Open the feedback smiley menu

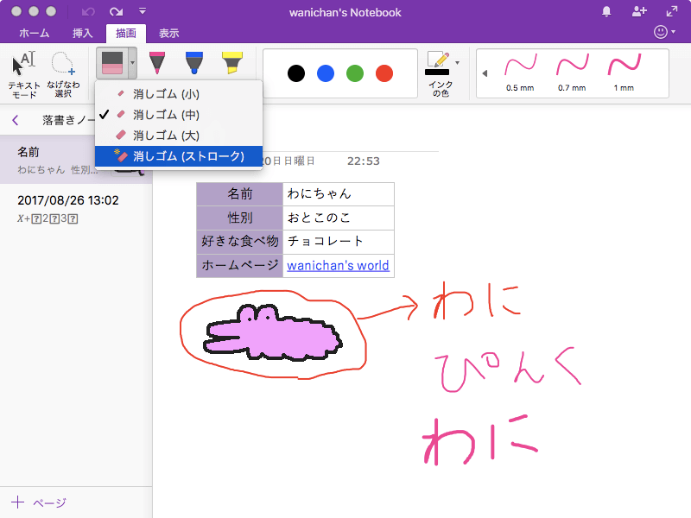(664, 32)
